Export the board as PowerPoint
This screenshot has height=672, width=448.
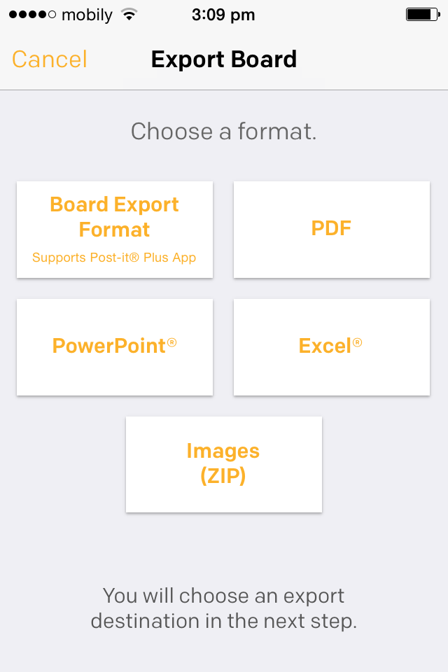[115, 346]
